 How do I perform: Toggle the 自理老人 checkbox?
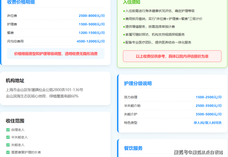[x=8, y=130]
